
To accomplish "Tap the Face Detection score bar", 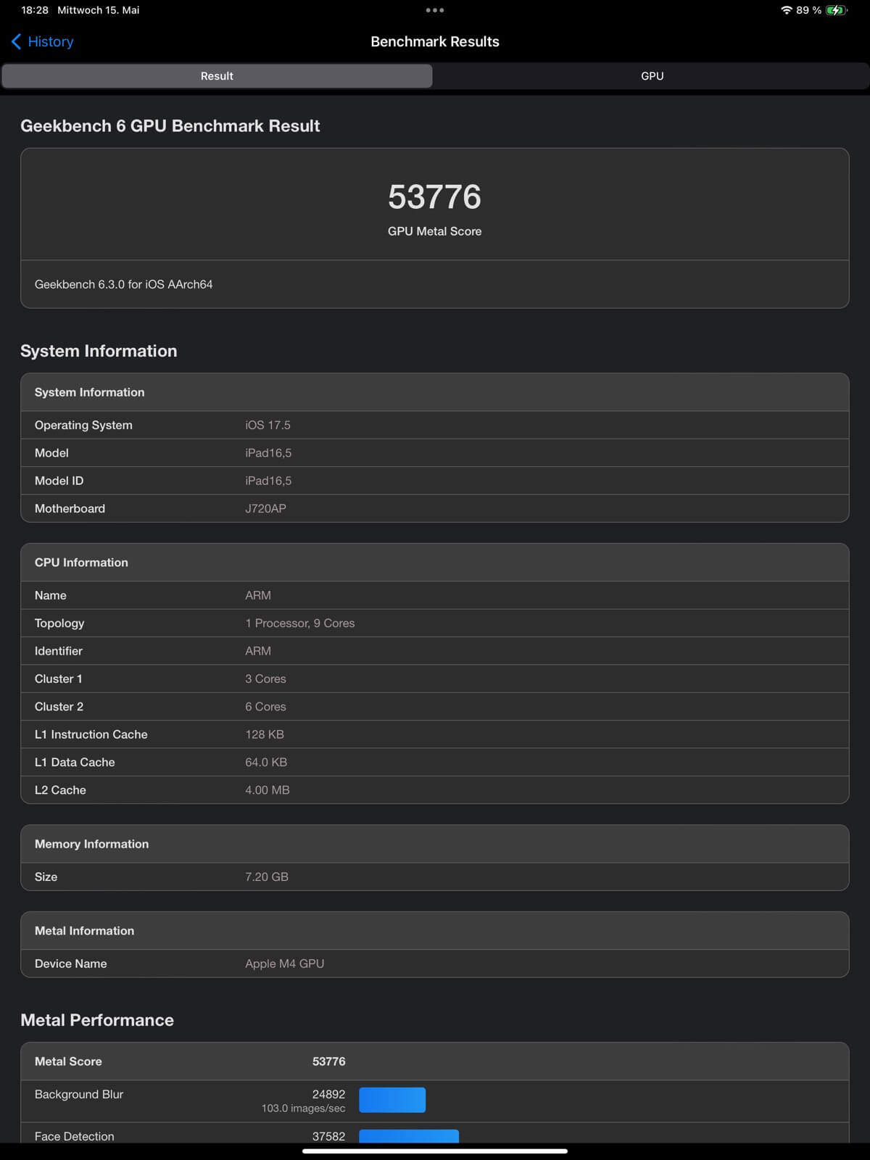I will pos(409,1136).
